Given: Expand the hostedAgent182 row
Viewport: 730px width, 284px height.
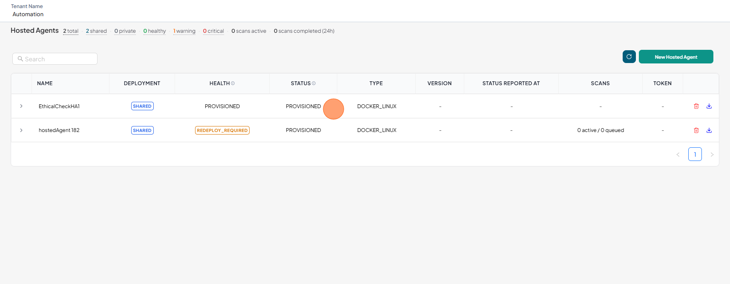Looking at the screenshot, I should tap(21, 130).
